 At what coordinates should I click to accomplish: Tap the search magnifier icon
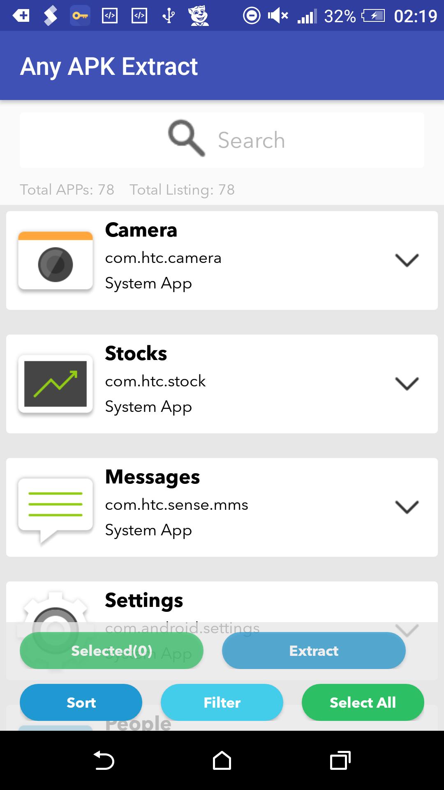click(187, 138)
